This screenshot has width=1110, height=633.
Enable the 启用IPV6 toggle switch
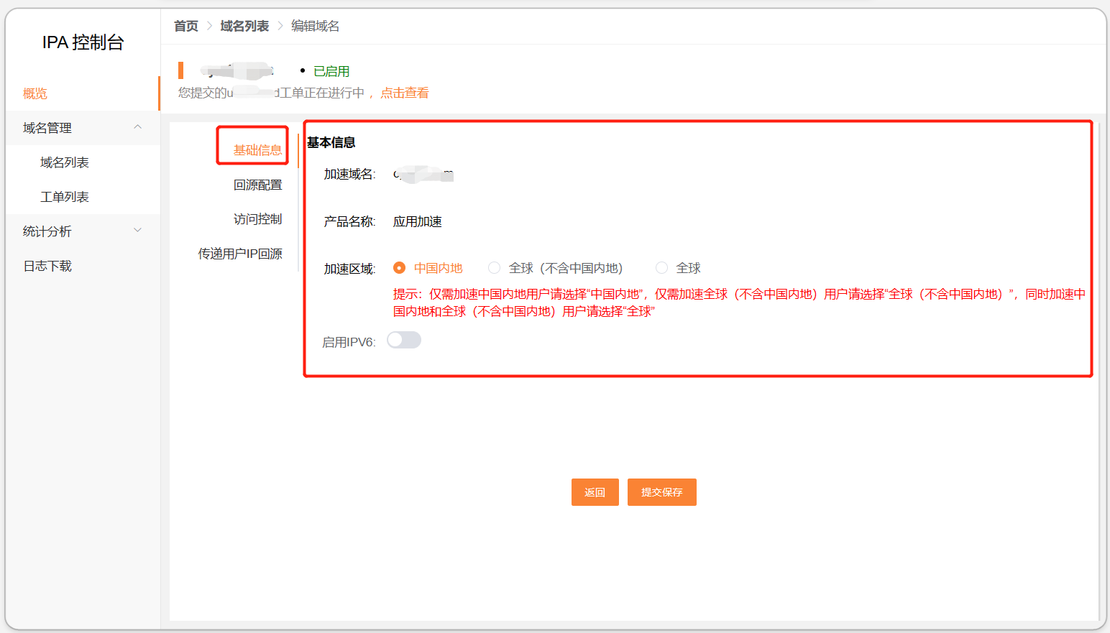404,341
